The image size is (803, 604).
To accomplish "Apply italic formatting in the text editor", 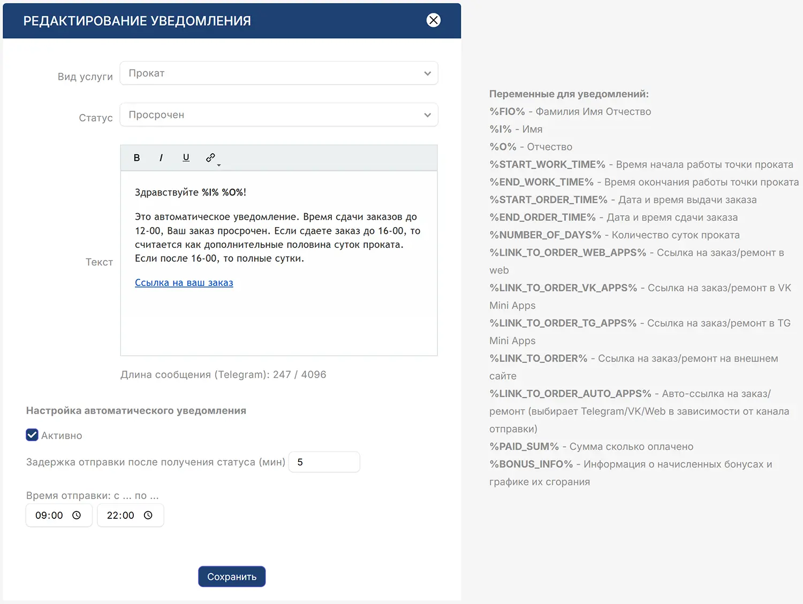I will coord(161,157).
